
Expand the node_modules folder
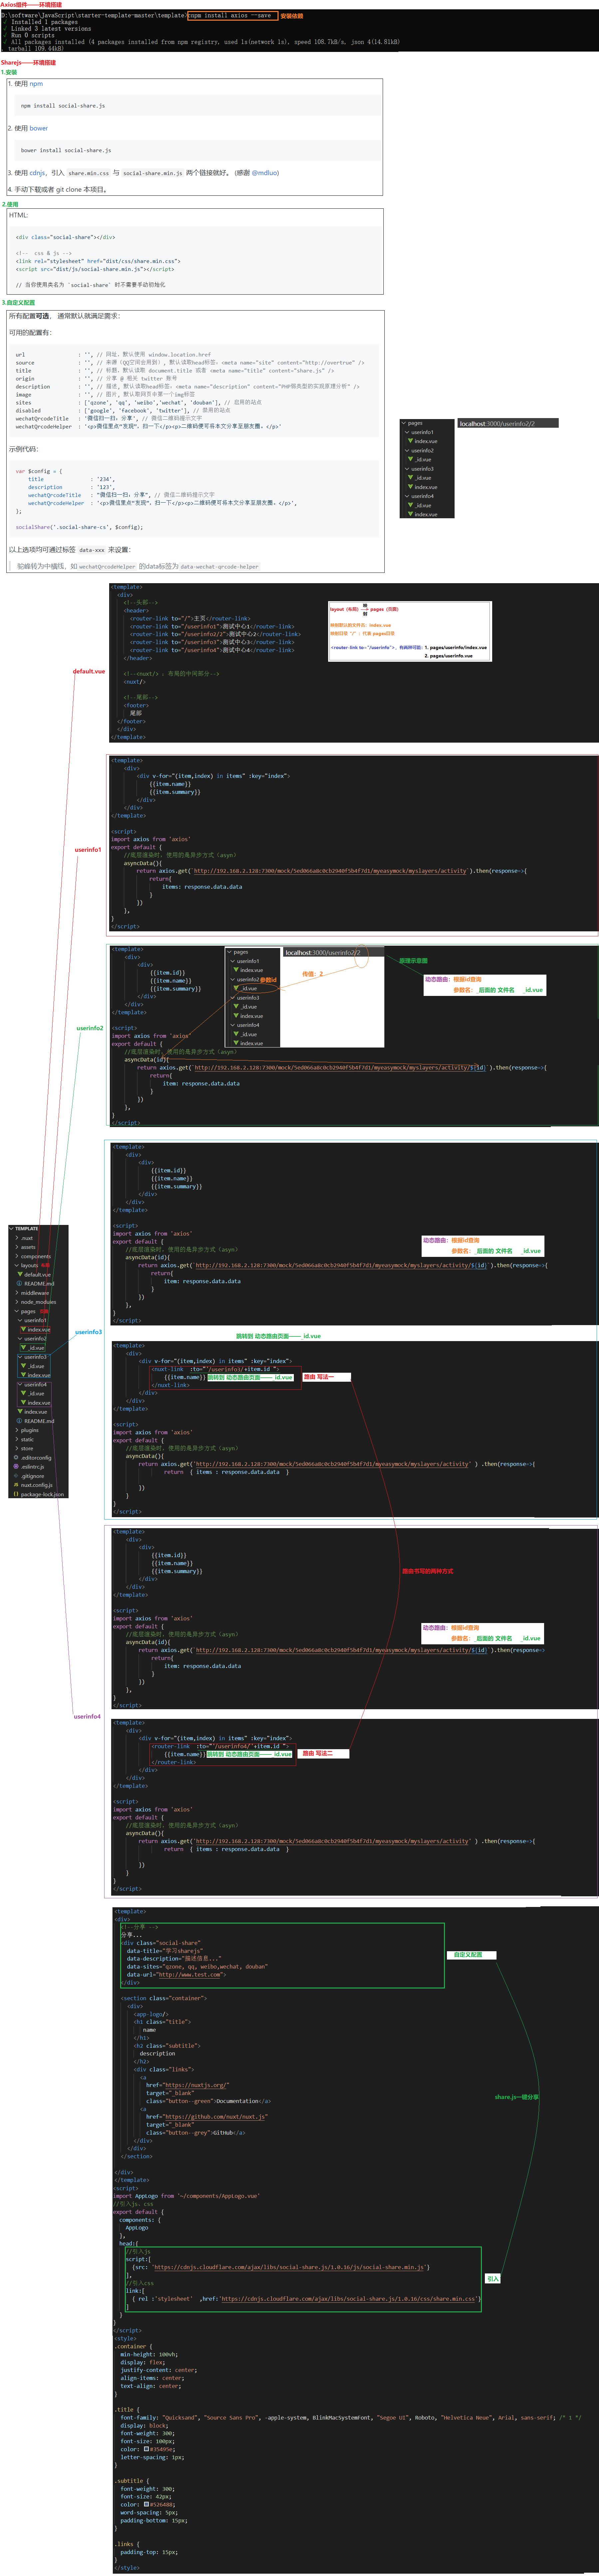17,1302
